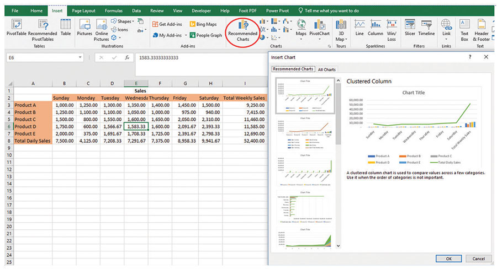Open the People Graph add-in
The height and width of the screenshot is (269, 497).
tap(206, 35)
